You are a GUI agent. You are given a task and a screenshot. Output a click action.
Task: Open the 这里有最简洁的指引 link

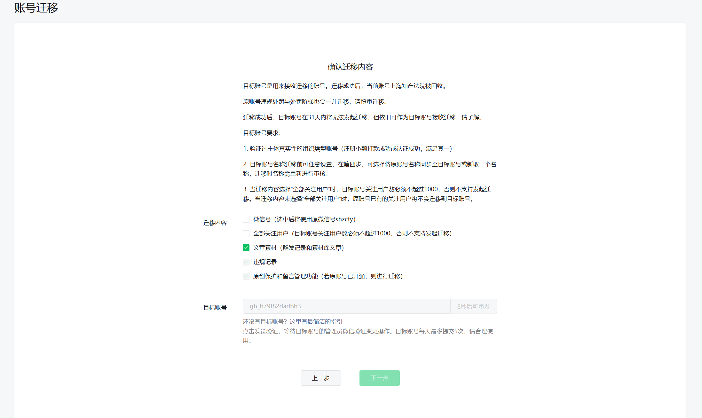point(316,322)
